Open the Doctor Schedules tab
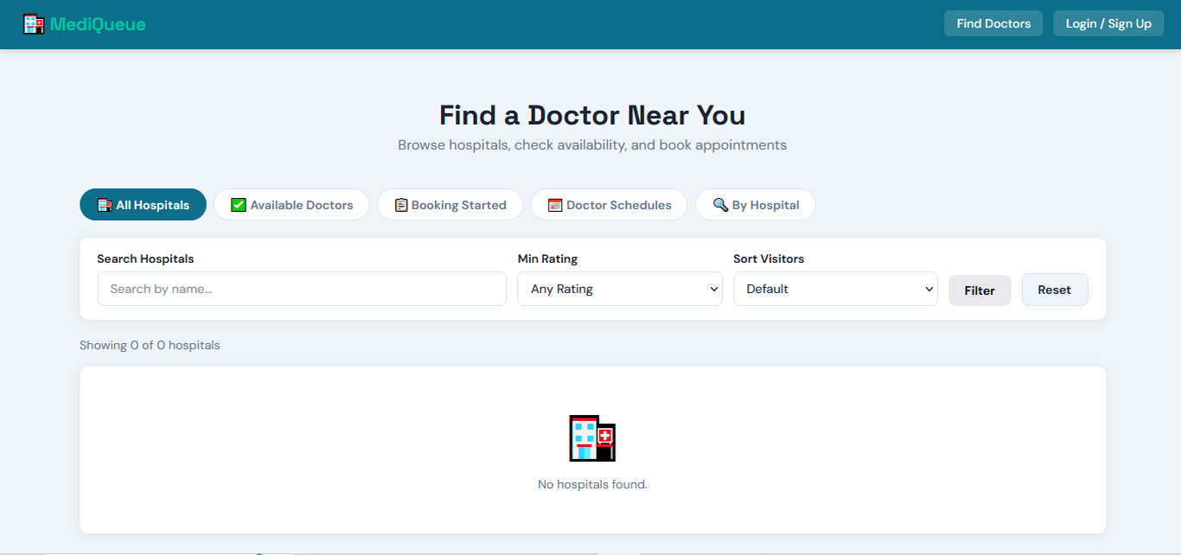The width and height of the screenshot is (1181, 555). 609,205
